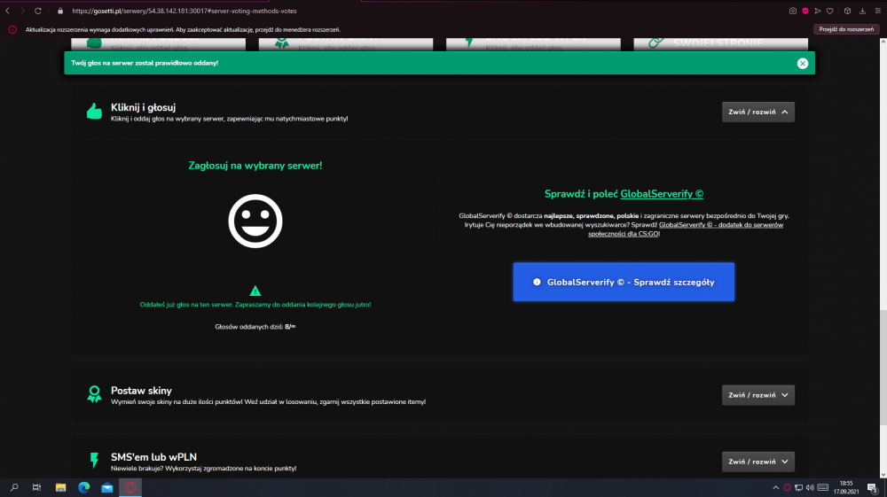Screen dimensions: 887x497
Task: Click the thumbs-up Kliknij i głosuj icon
Action: 95,112
